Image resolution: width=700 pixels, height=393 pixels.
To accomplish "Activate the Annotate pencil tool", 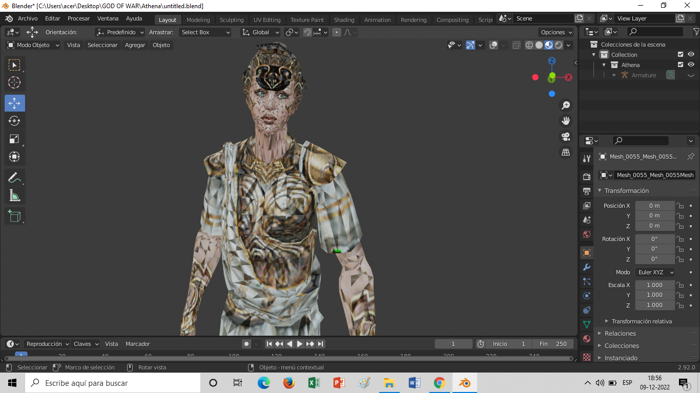I will (x=14, y=178).
